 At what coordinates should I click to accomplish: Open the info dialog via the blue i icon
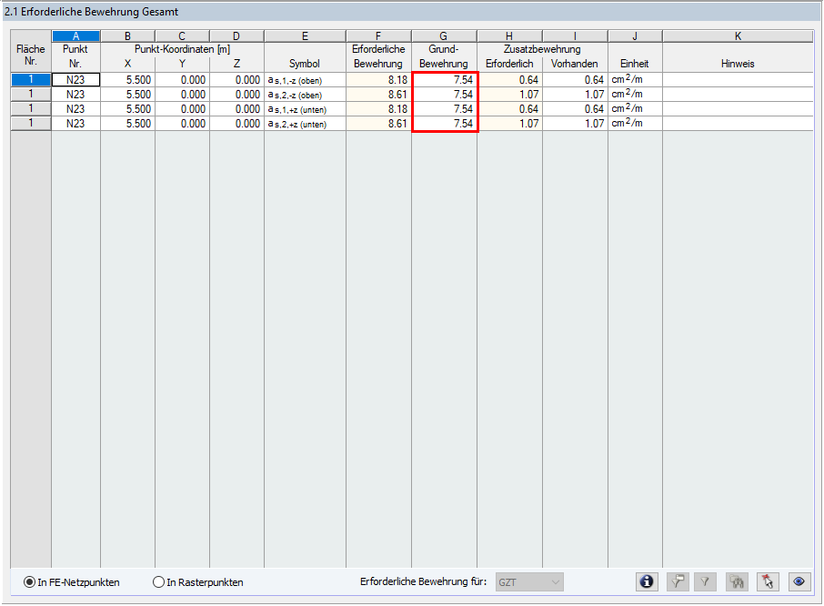pyautogui.click(x=647, y=581)
